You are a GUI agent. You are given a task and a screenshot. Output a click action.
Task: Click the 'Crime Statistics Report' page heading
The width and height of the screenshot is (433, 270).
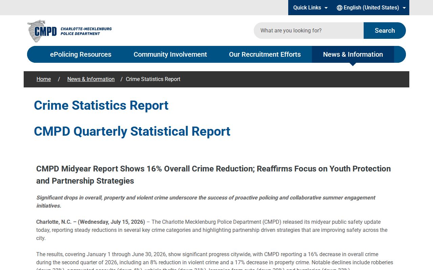[101, 105]
